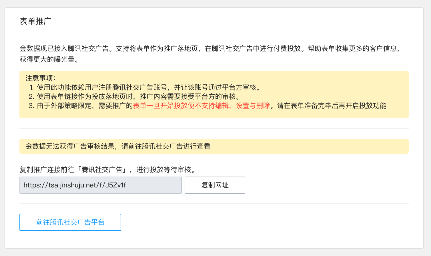Click the 表单推广 panel heading
The width and height of the screenshot is (431, 256).
click(x=35, y=21)
